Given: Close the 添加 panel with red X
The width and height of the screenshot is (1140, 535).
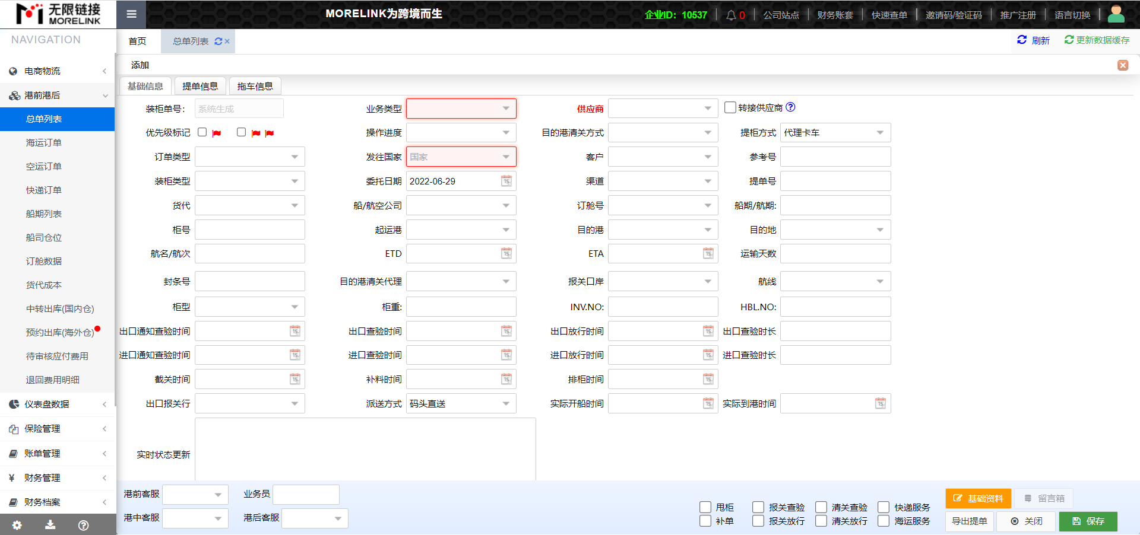Looking at the screenshot, I should click(x=1122, y=65).
